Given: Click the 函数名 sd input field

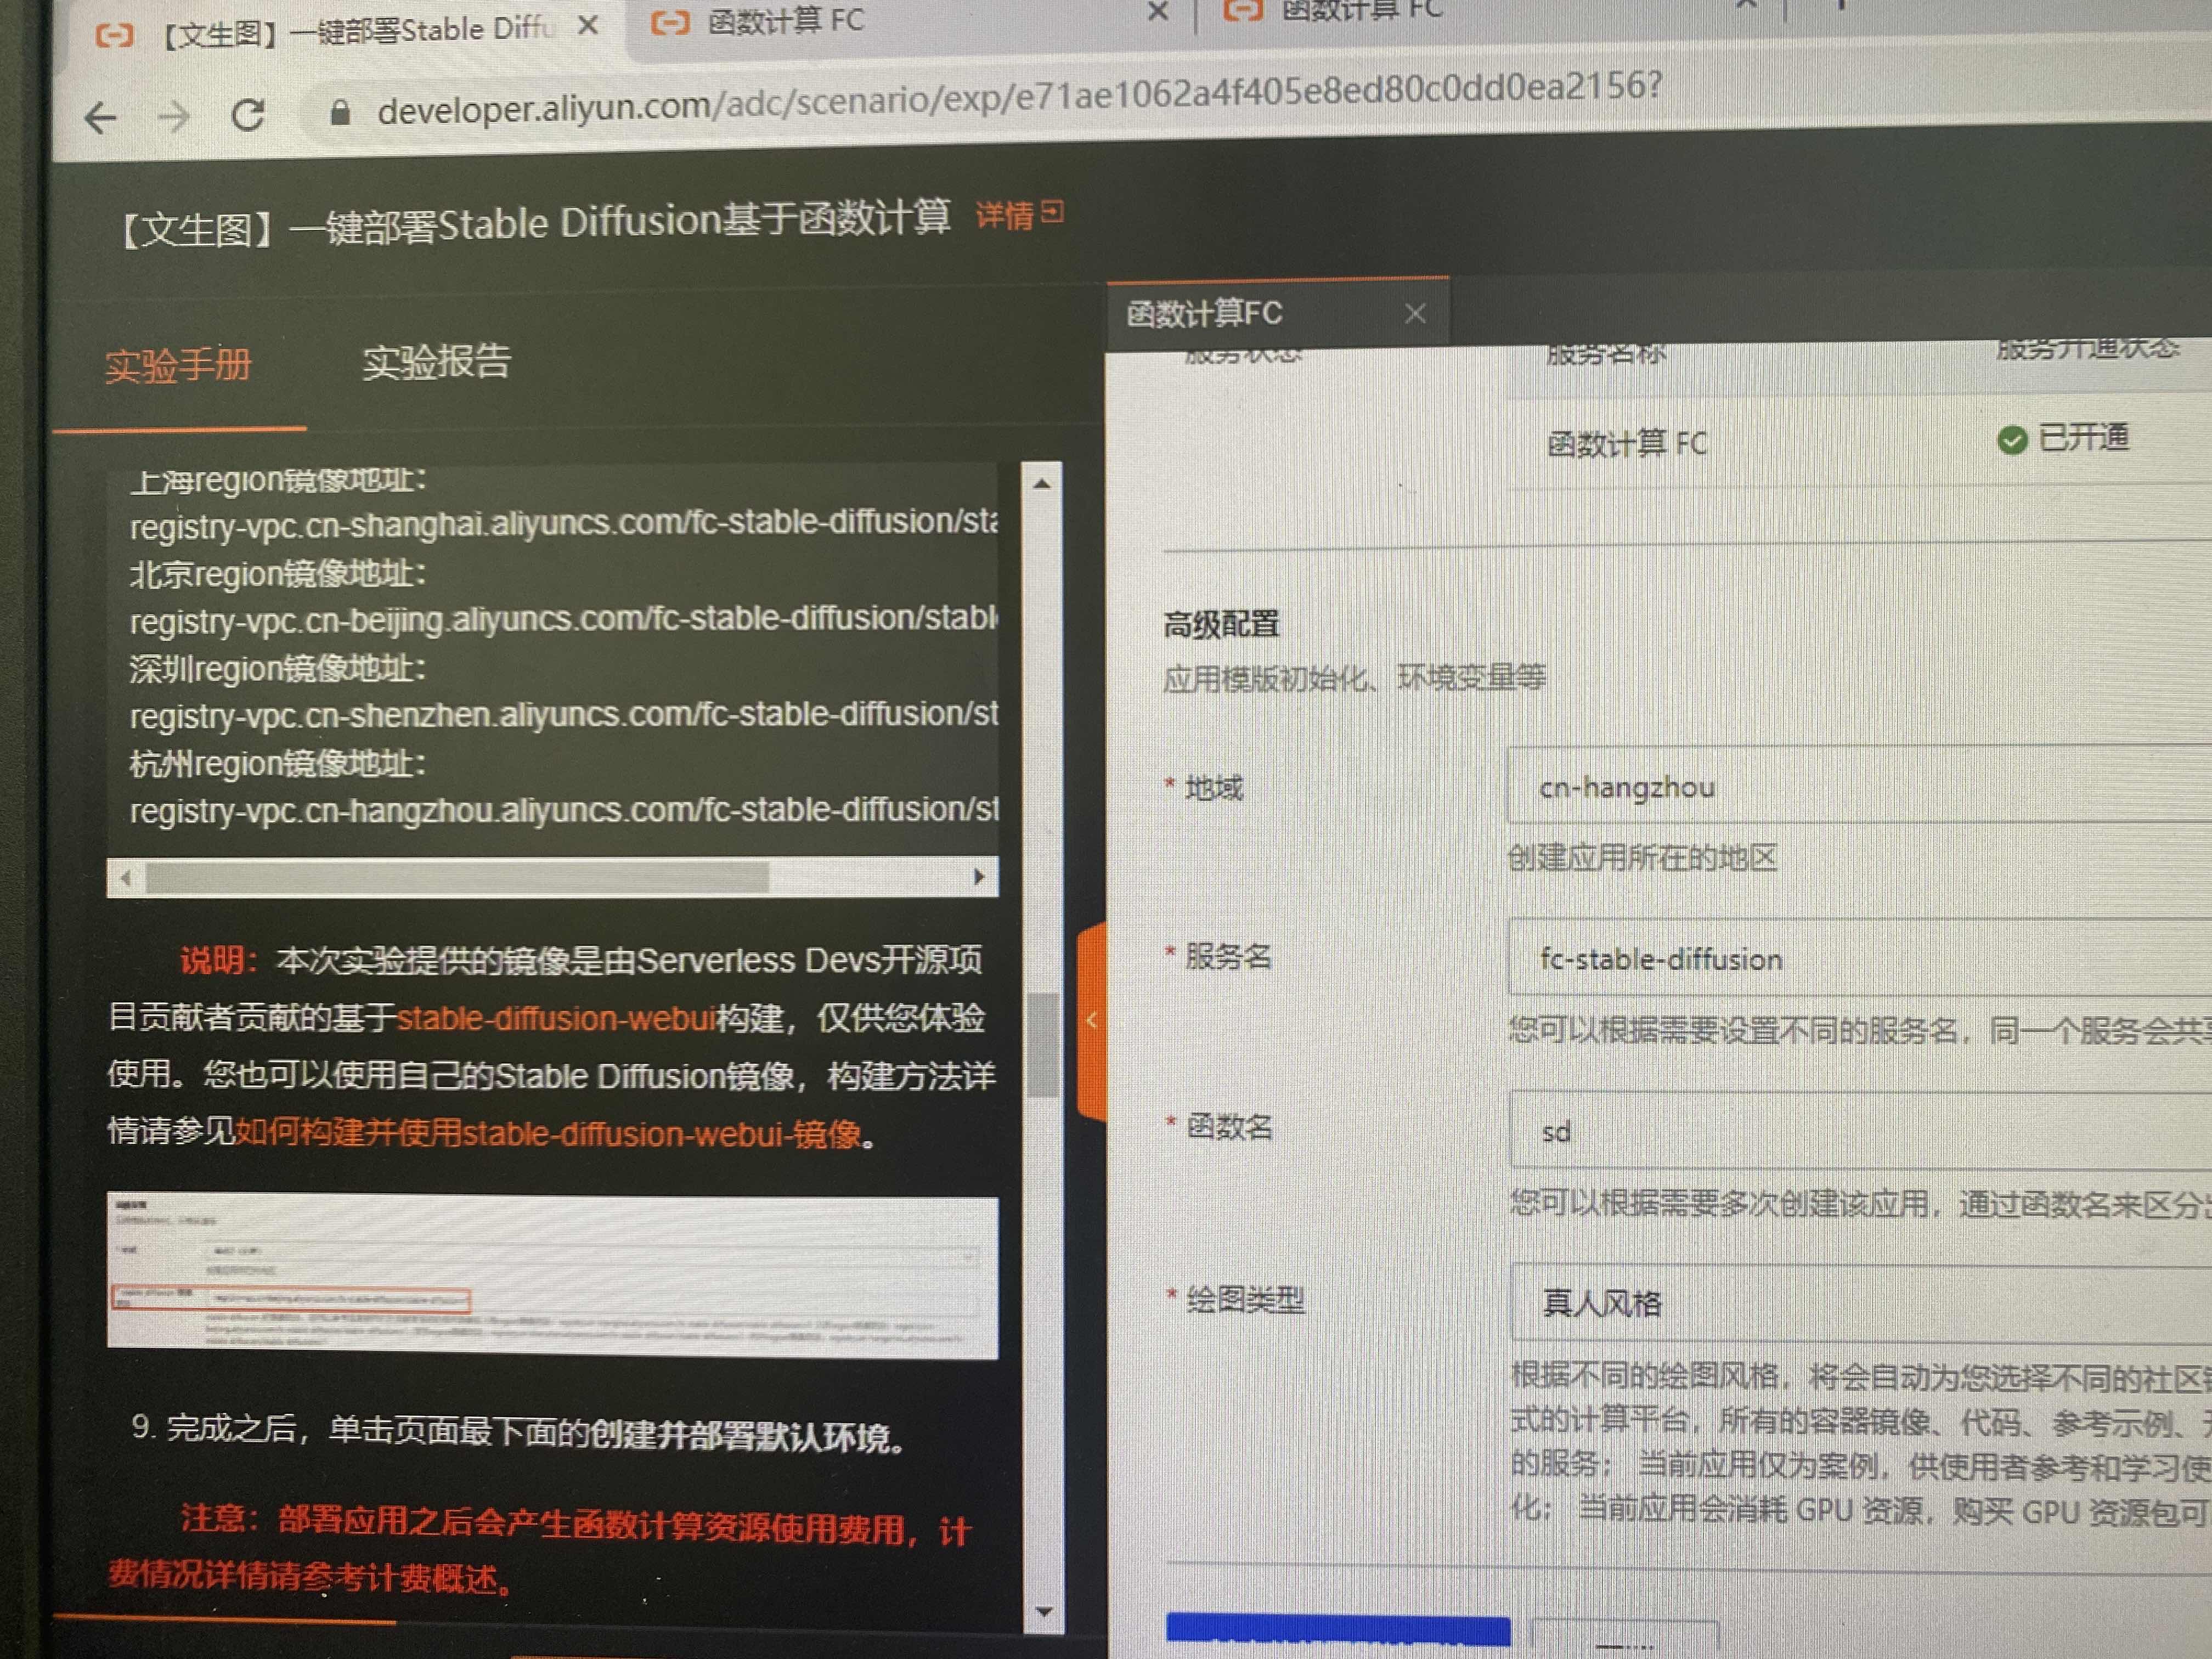Looking at the screenshot, I should [x=1860, y=1131].
